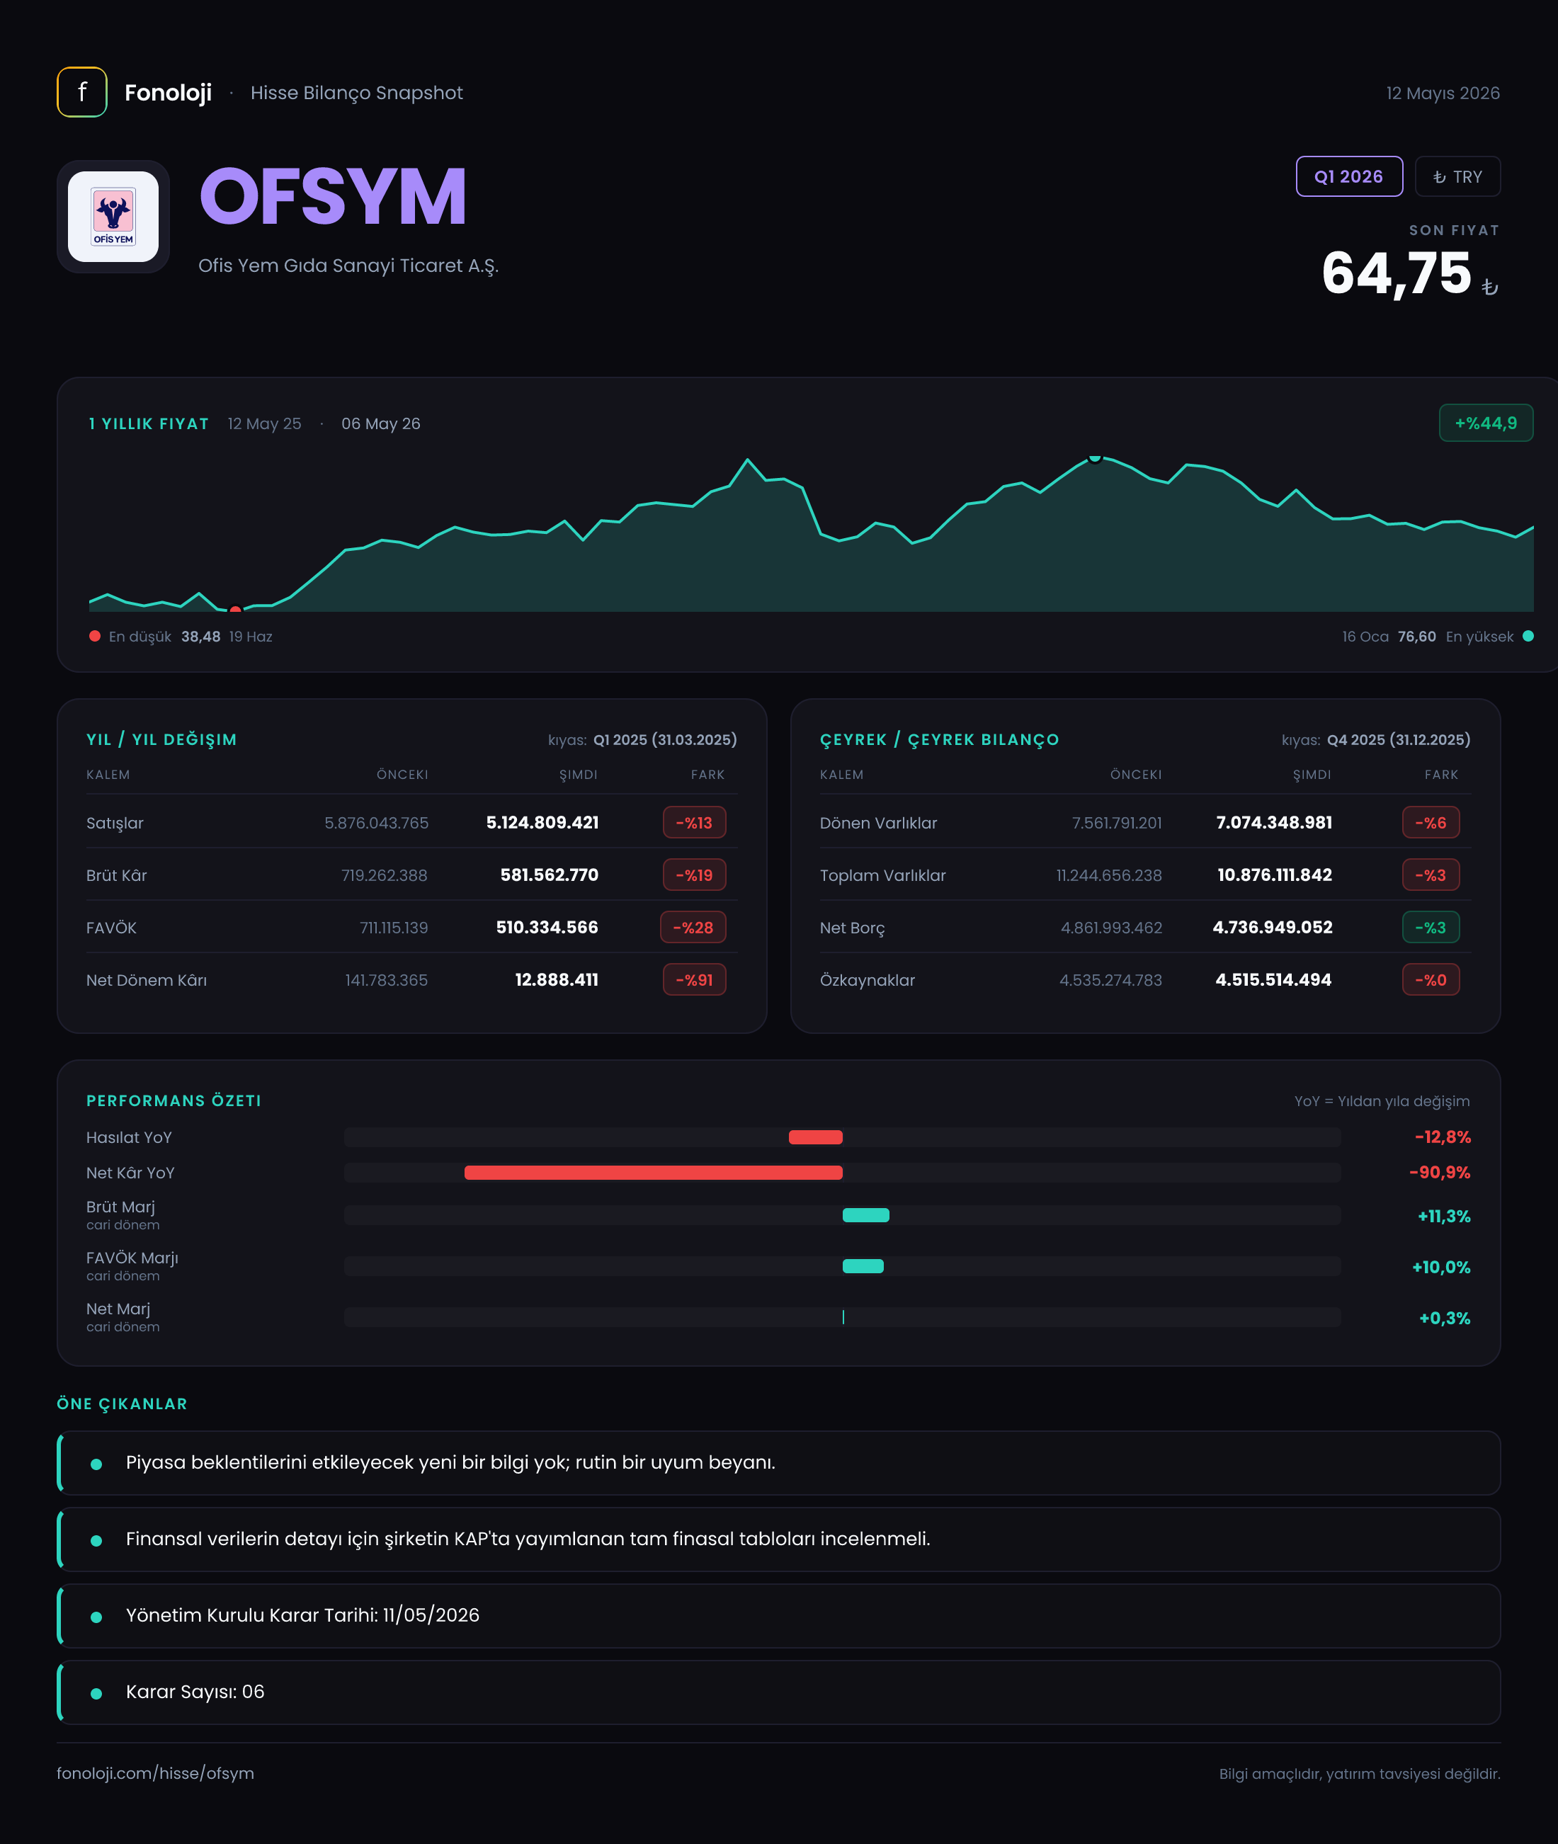Click the Net Kâr YoY red bar

coord(654,1173)
